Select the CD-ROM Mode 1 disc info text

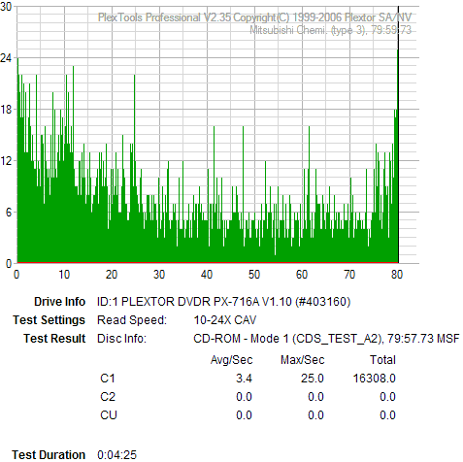(x=326, y=339)
